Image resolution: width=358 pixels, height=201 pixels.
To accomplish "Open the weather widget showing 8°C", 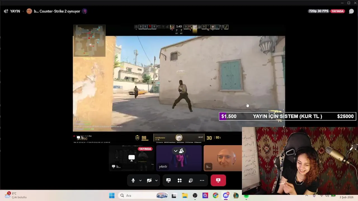I will pos(16,195).
